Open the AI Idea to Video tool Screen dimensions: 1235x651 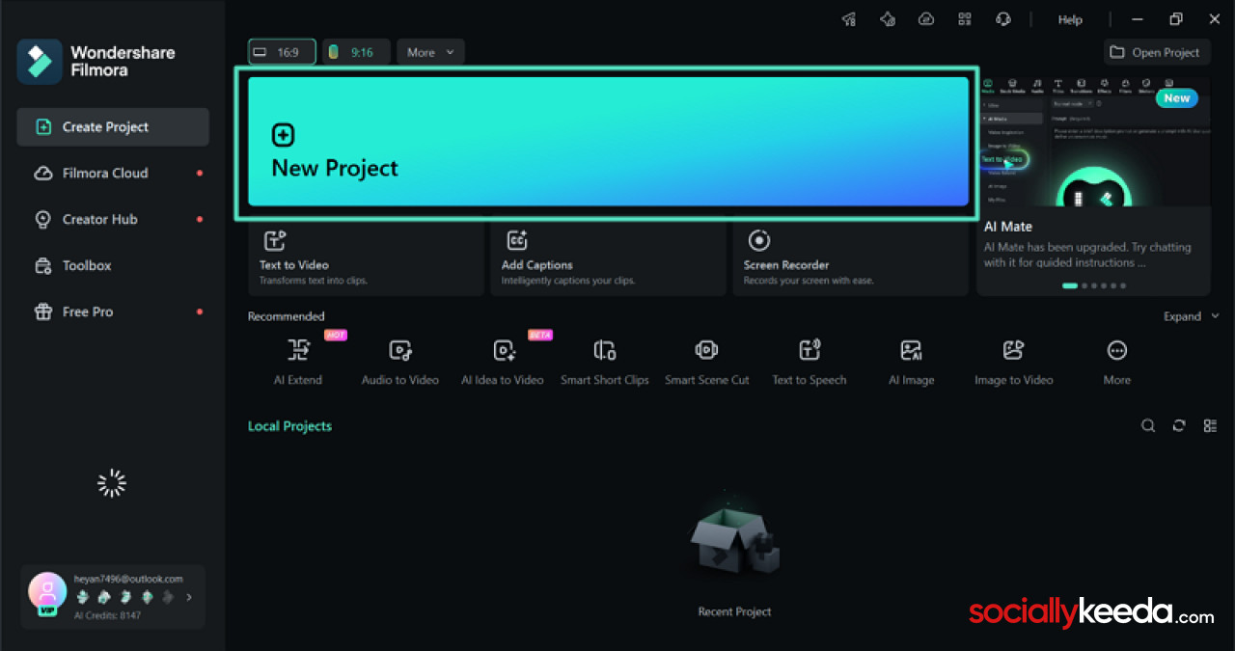point(503,361)
